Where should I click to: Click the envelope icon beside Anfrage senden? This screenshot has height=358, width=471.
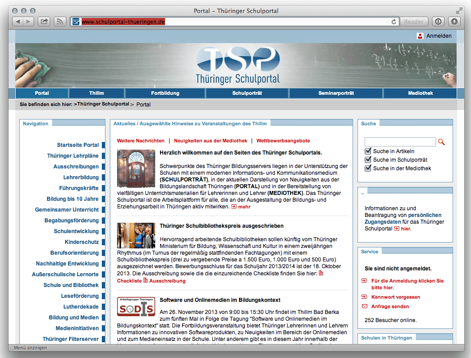pyautogui.click(x=364, y=306)
